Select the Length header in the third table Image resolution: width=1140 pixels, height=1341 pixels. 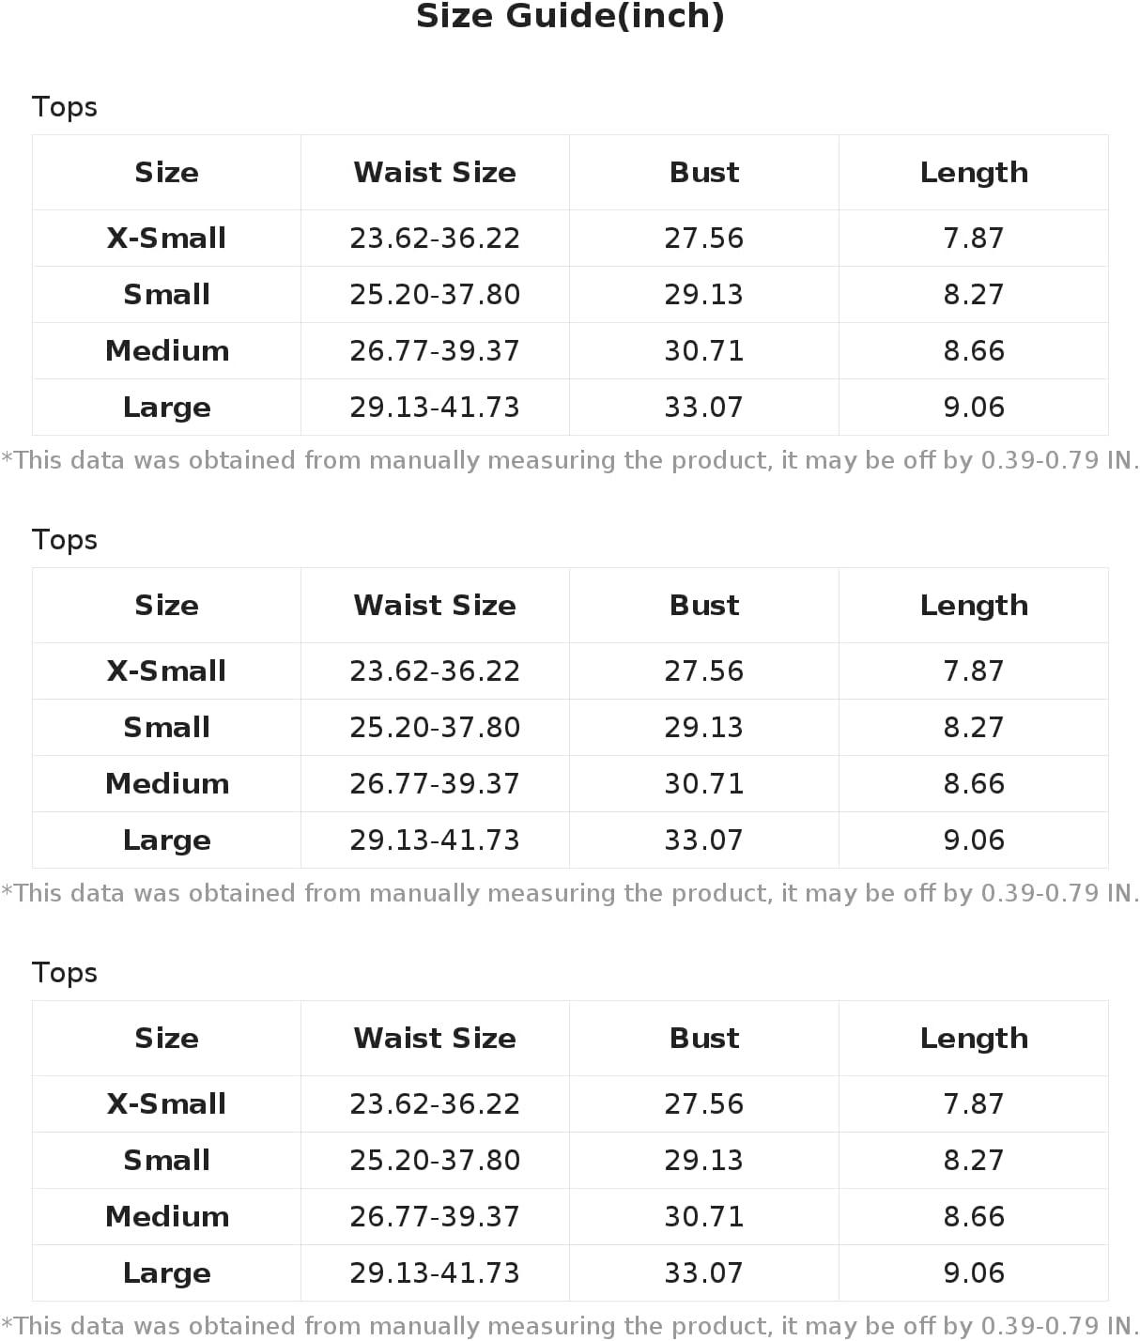coord(974,1039)
